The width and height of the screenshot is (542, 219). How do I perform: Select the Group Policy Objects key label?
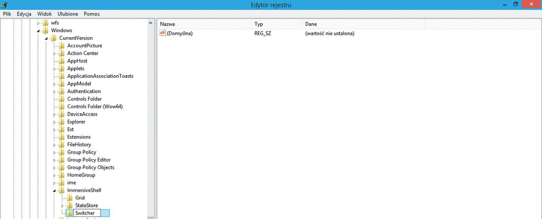(x=91, y=167)
